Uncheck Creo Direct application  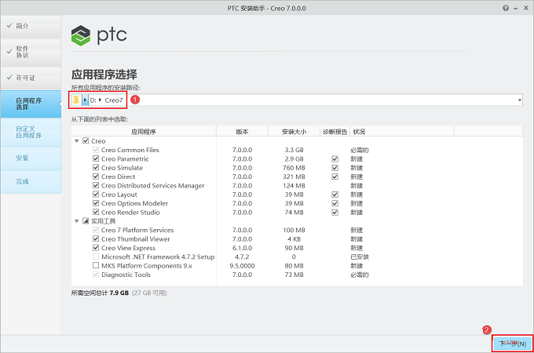(96, 176)
